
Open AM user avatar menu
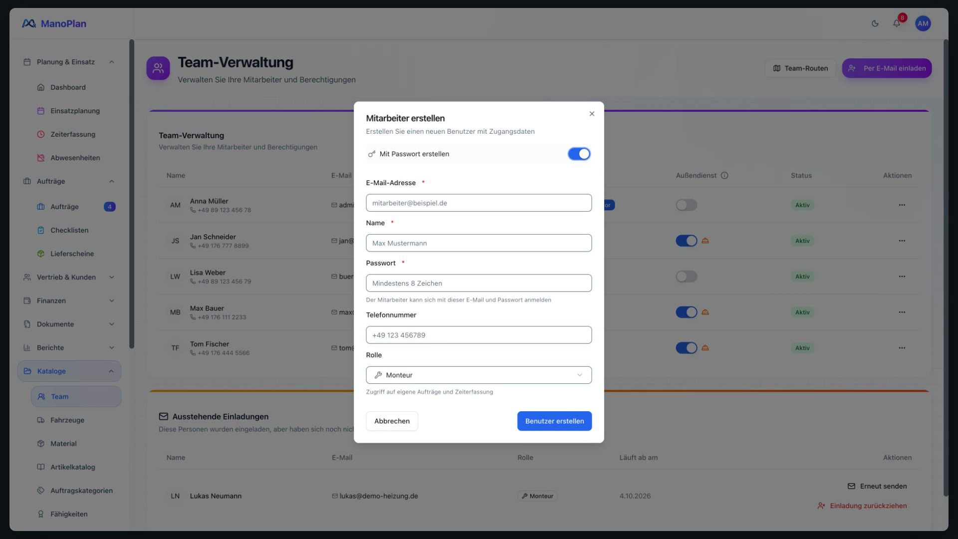923,23
